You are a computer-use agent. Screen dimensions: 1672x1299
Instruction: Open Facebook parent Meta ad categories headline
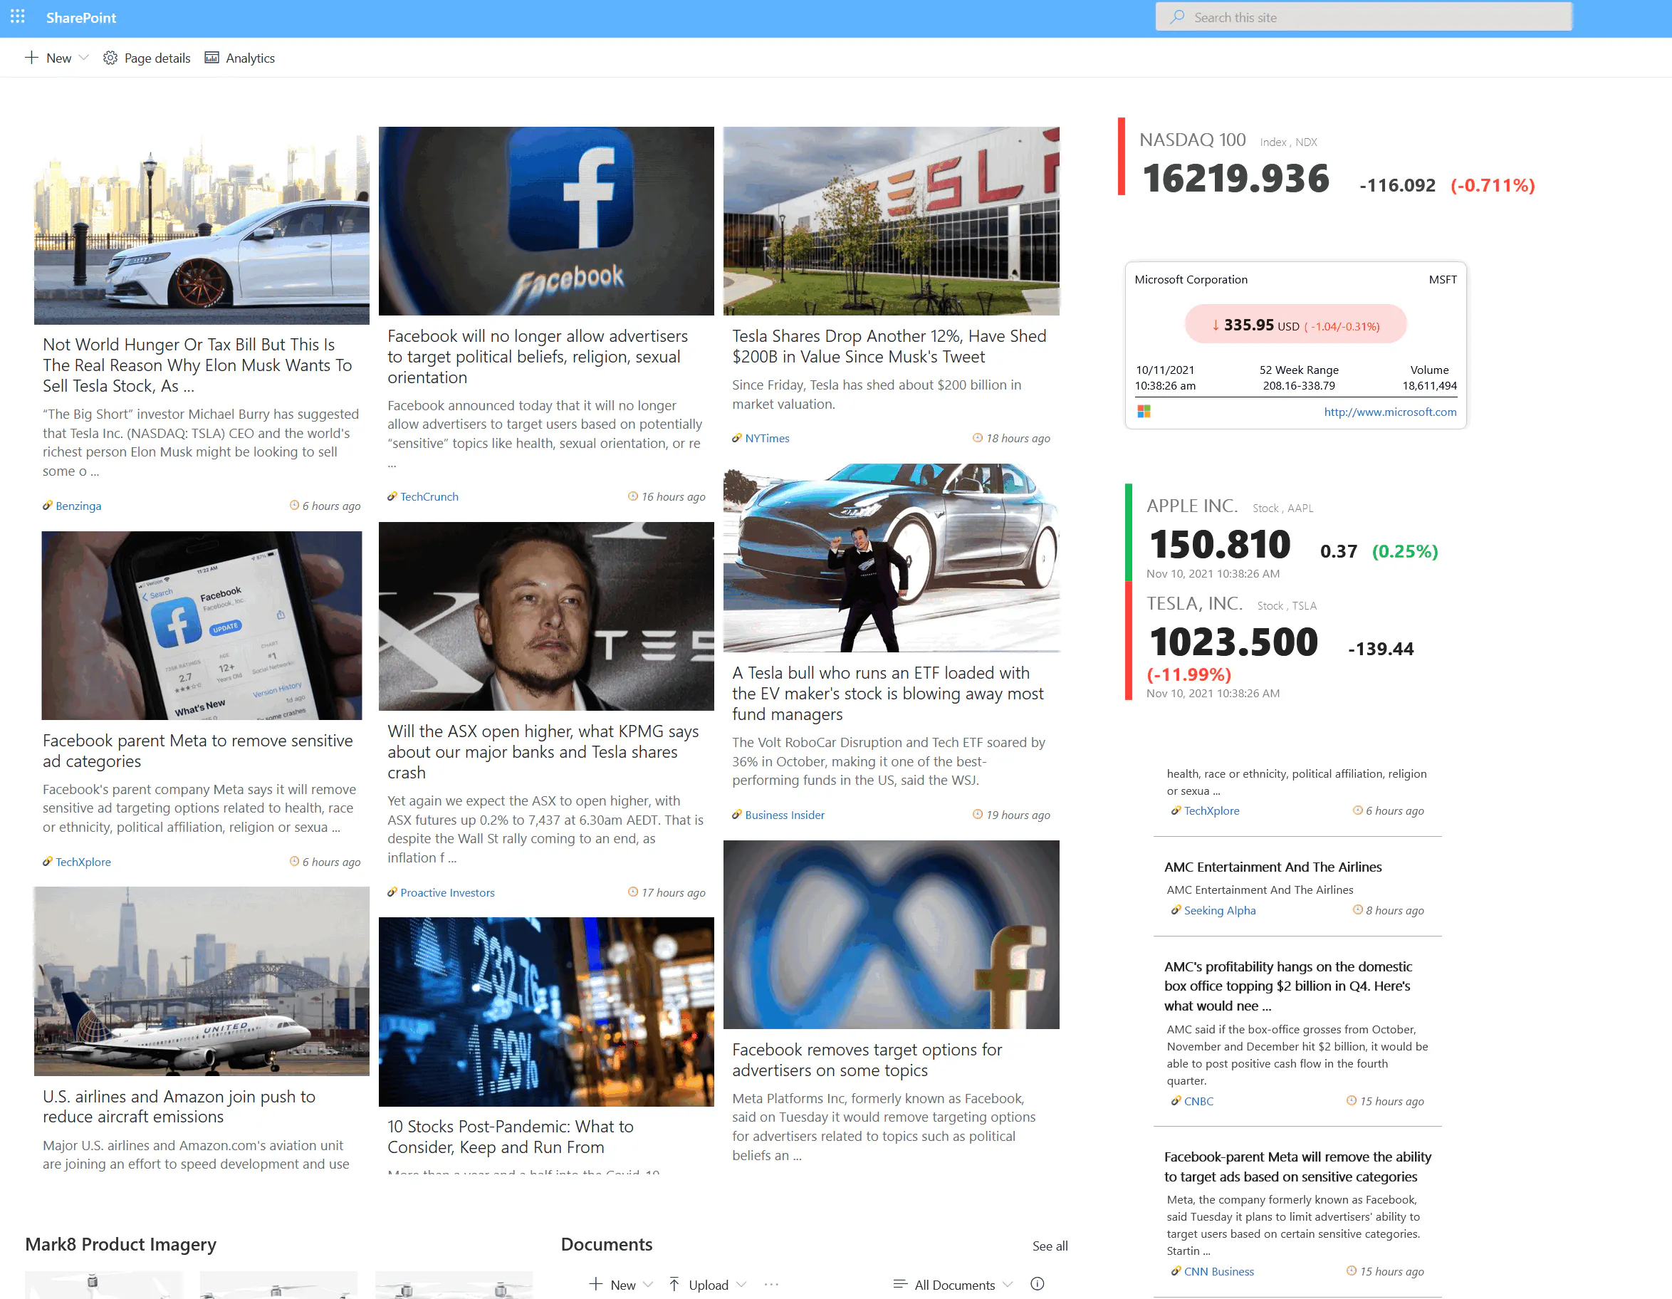click(197, 750)
